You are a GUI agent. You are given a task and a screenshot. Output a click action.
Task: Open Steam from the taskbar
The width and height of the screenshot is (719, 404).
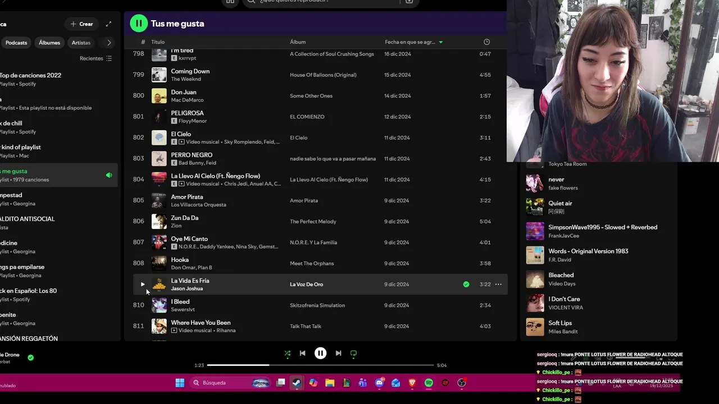[297, 383]
